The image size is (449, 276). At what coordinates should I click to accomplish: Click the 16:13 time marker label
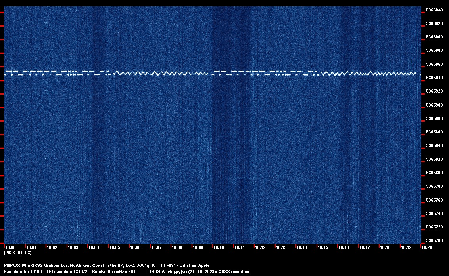click(281, 247)
